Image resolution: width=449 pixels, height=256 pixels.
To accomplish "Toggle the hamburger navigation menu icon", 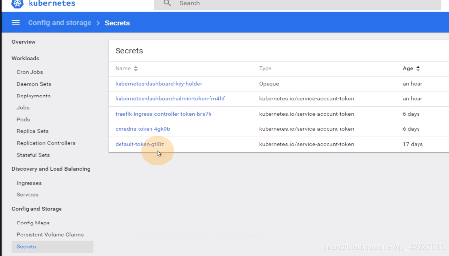I will [16, 23].
